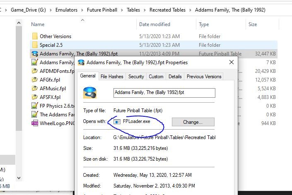Image resolution: width=292 pixels, height=195 pixels.
Task: Open the Previous Versions tab
Action: 204,77
